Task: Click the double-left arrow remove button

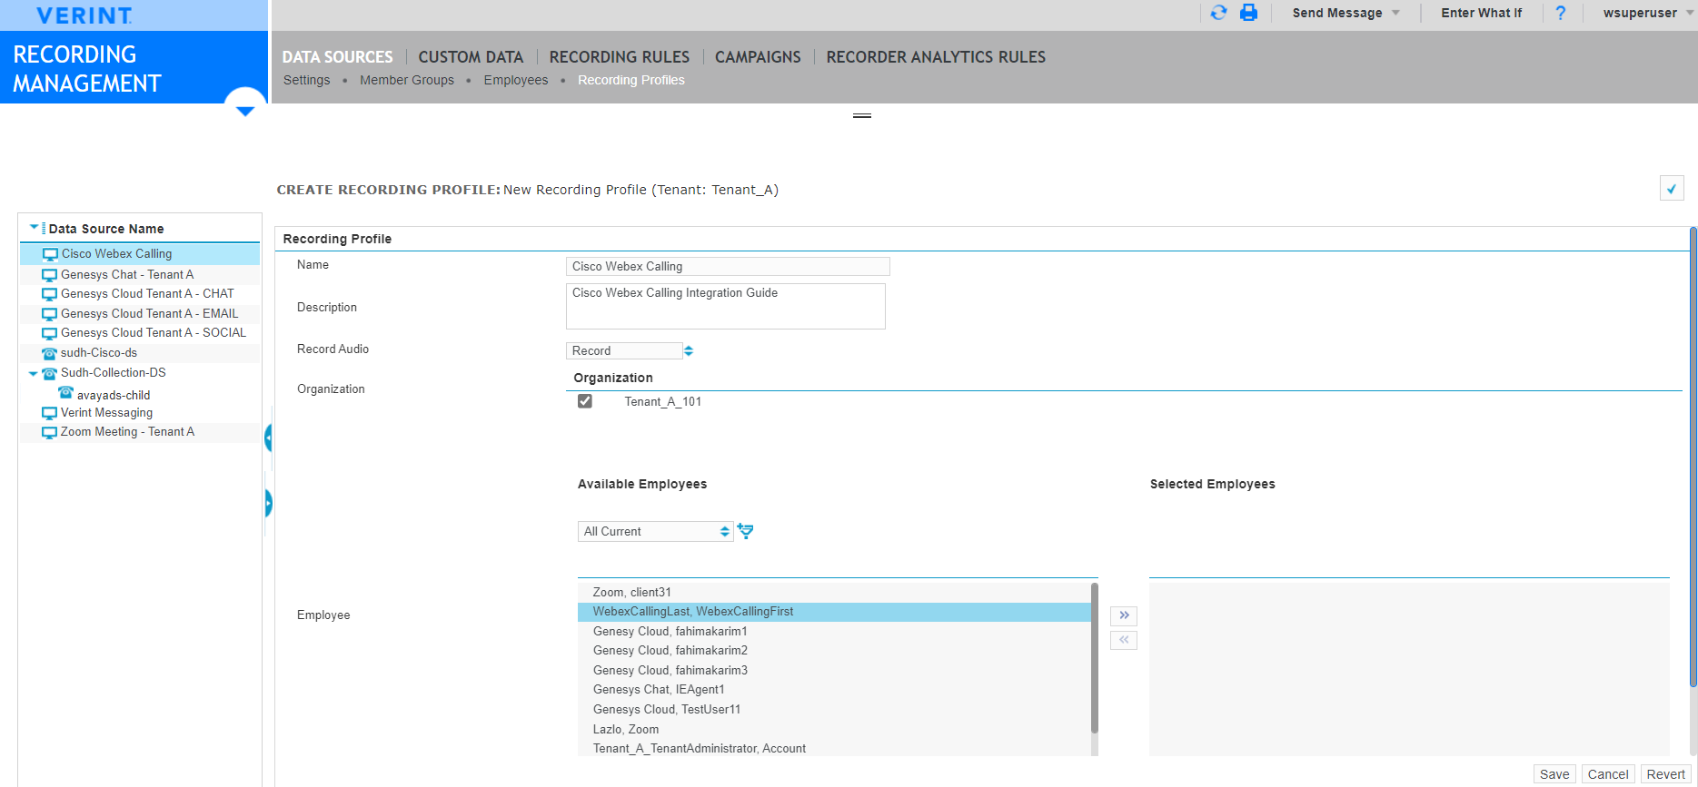Action: point(1124,640)
